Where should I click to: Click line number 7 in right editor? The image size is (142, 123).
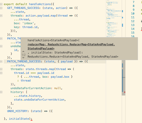pos(133,2)
